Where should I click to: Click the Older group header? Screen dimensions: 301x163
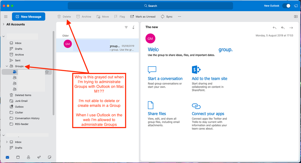[65, 36]
